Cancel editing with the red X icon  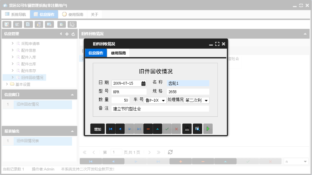pos(176,129)
